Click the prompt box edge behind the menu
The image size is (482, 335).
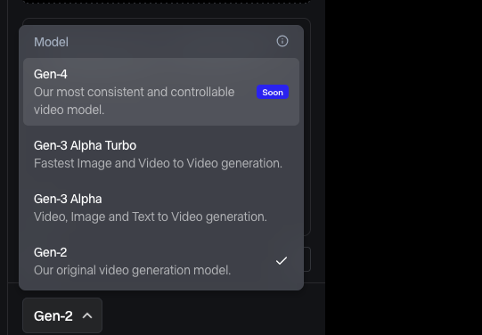pos(307,126)
